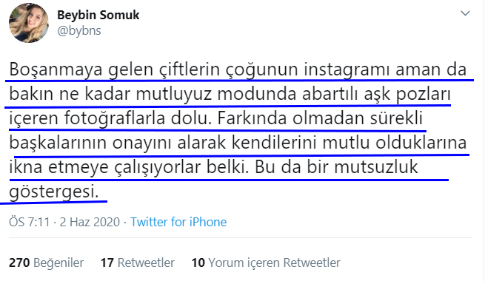Viewport: 485px width, 281px height.
Task: Open the Twitter for iPhone source link
Action: (178, 222)
